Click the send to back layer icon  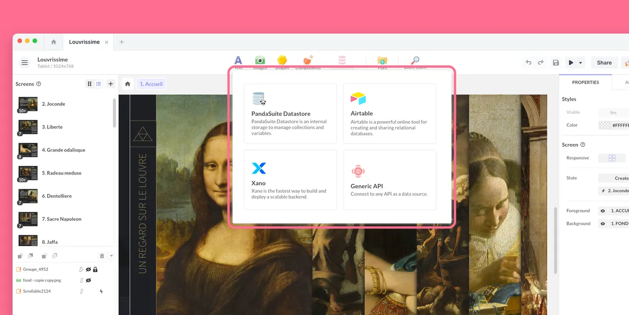[55, 256]
